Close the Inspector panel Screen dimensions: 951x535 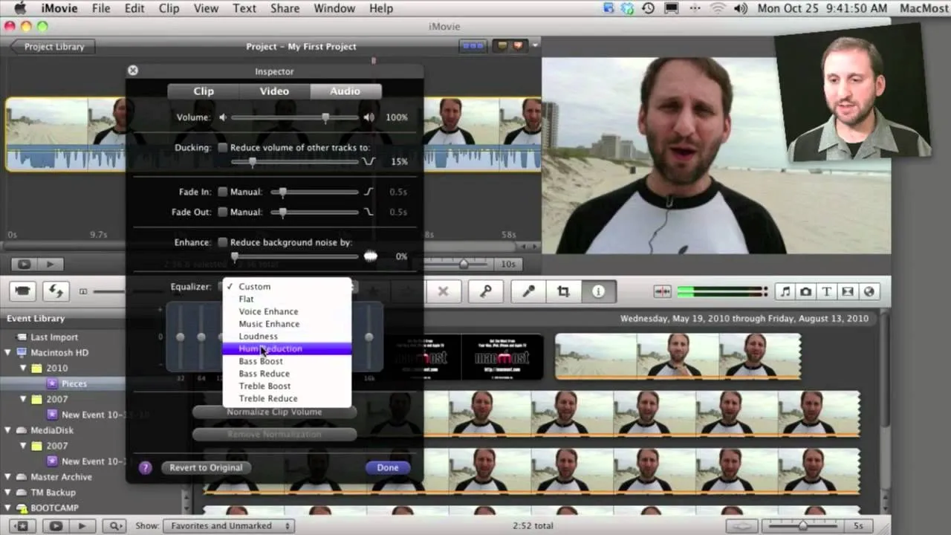tap(133, 71)
